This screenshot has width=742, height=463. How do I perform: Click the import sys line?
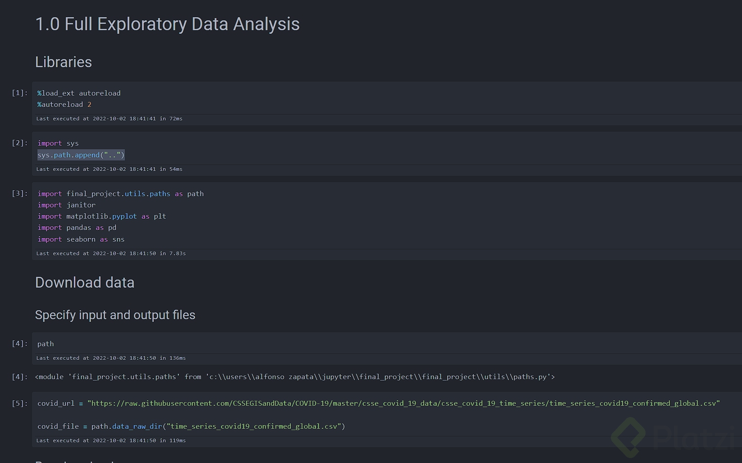58,143
